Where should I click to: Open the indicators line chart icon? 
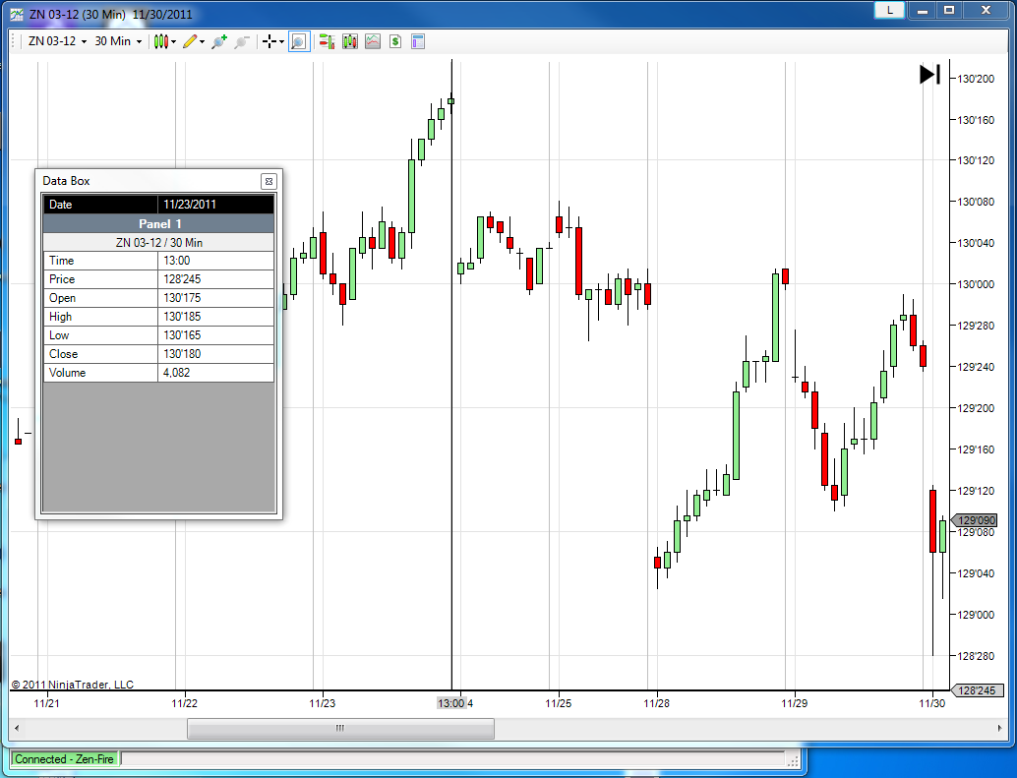click(x=373, y=41)
